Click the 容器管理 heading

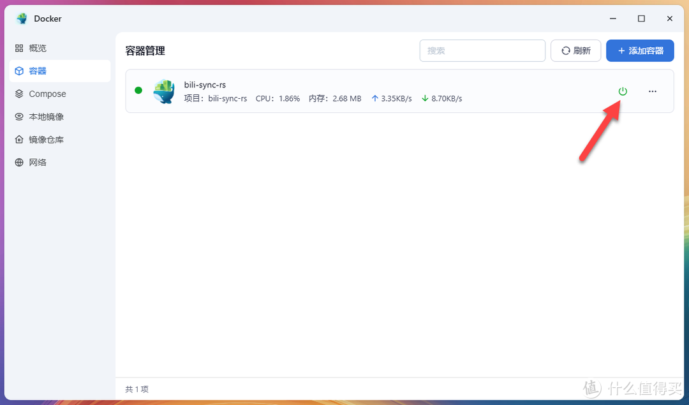tap(145, 51)
